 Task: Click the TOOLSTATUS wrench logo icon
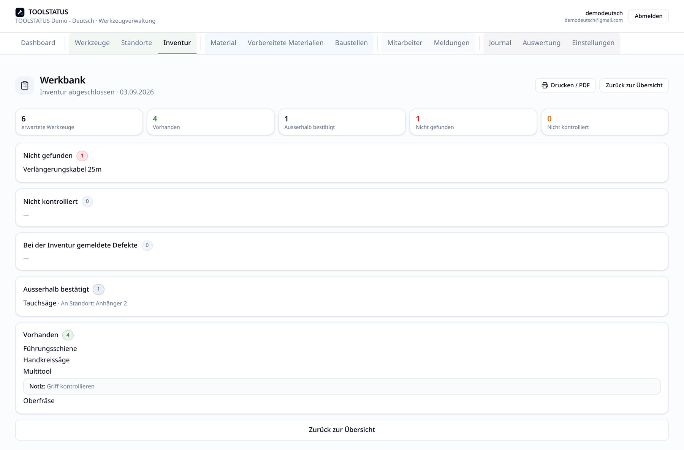pos(20,12)
